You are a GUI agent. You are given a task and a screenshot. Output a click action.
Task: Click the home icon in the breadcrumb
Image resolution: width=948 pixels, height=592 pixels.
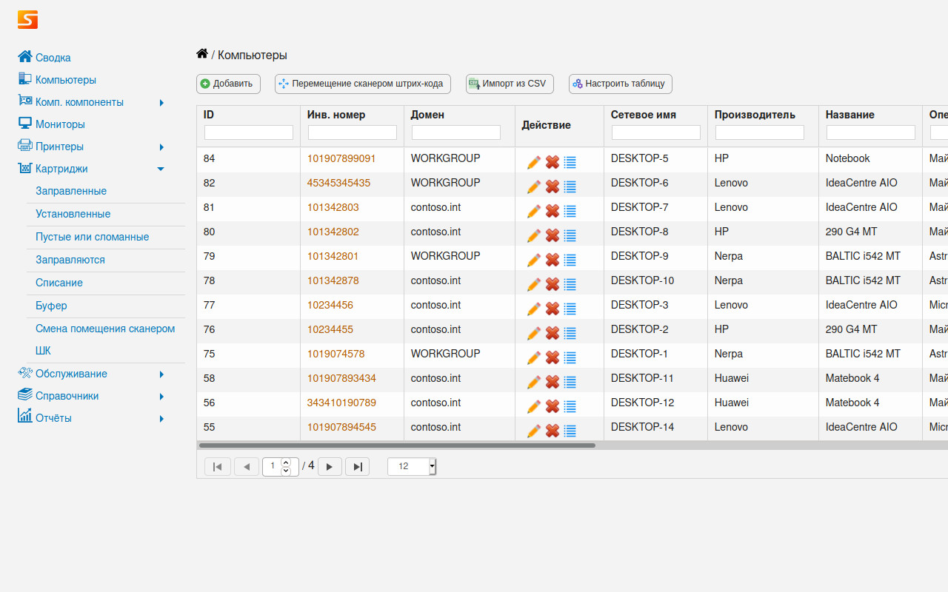pyautogui.click(x=201, y=54)
